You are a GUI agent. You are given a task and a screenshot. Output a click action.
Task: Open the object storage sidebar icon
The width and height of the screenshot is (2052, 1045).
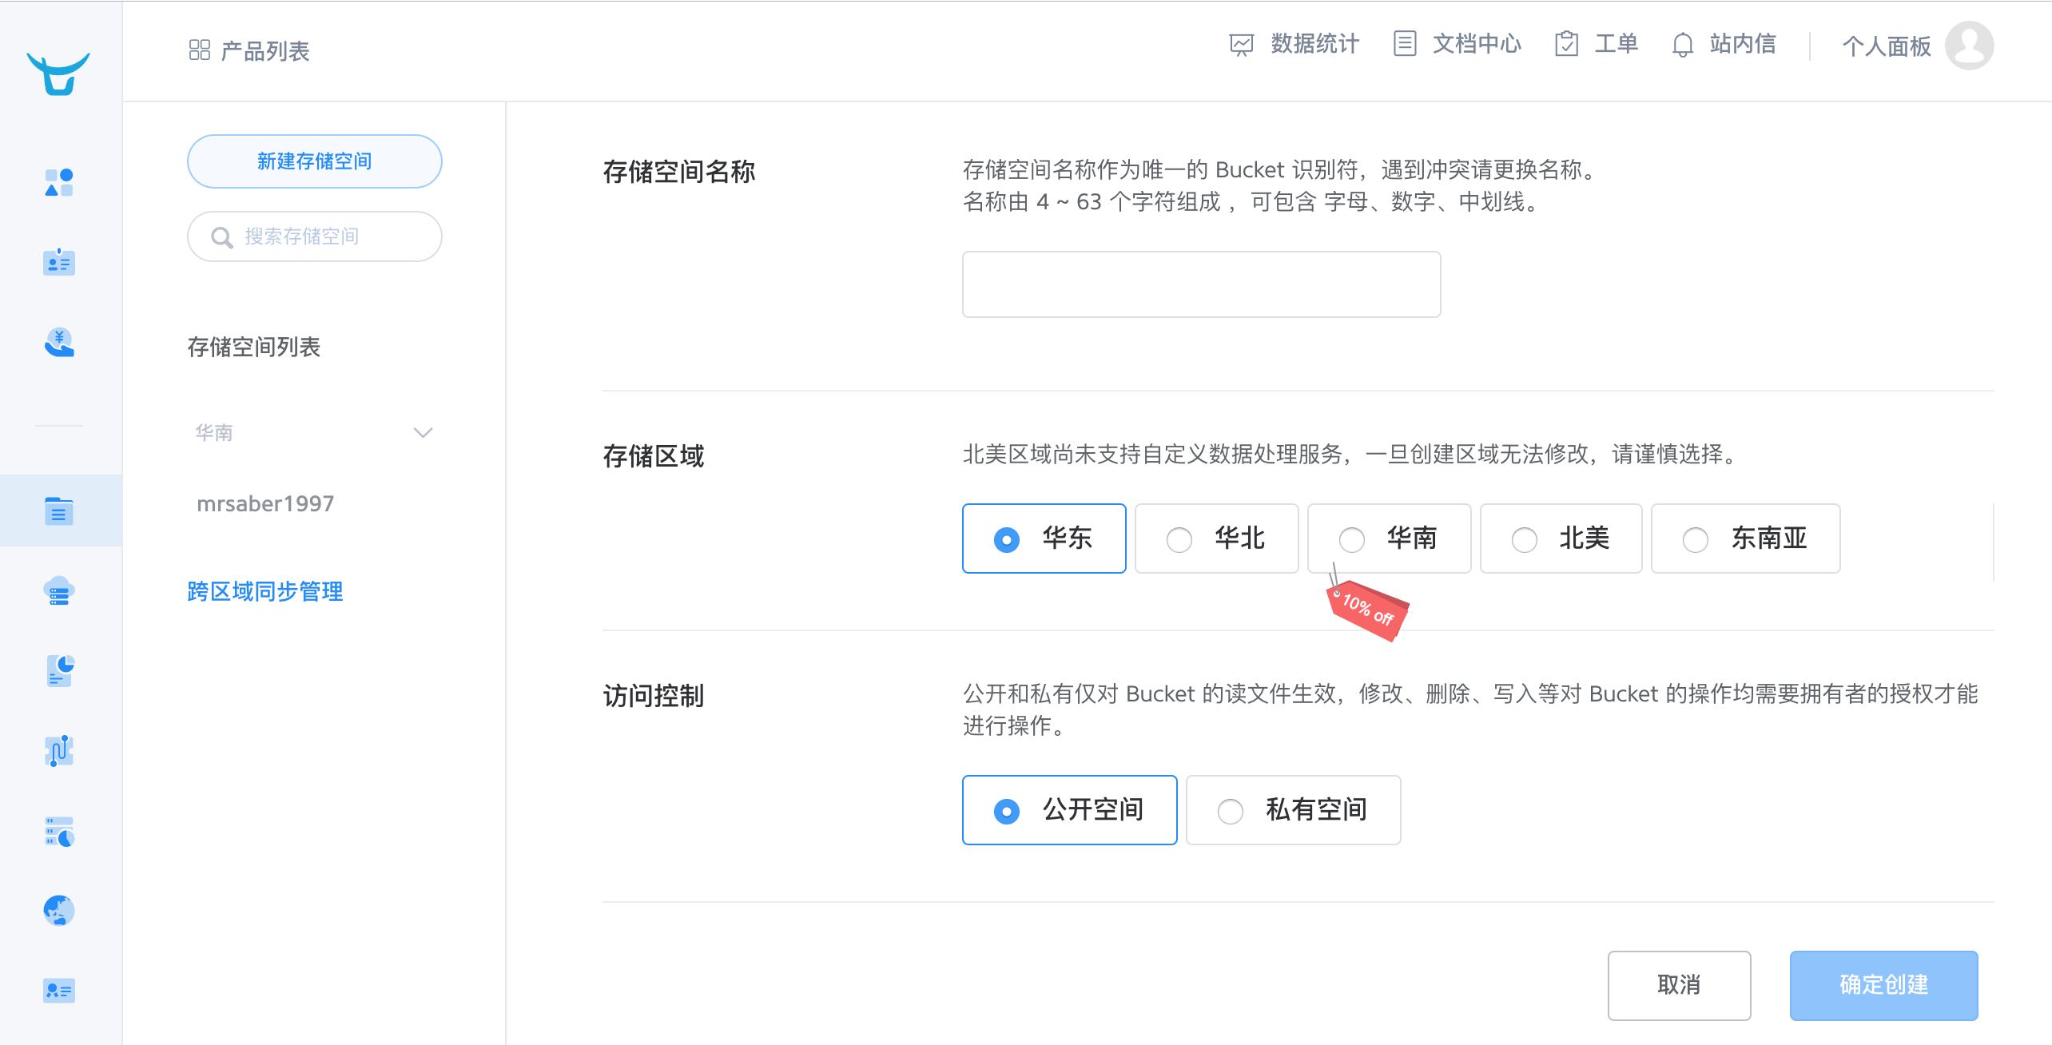tap(59, 511)
